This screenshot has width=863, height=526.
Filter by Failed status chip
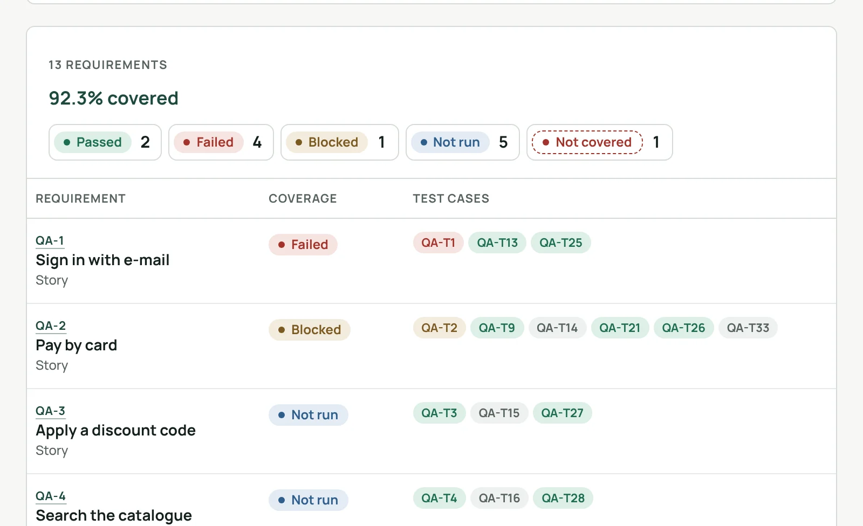tap(221, 142)
